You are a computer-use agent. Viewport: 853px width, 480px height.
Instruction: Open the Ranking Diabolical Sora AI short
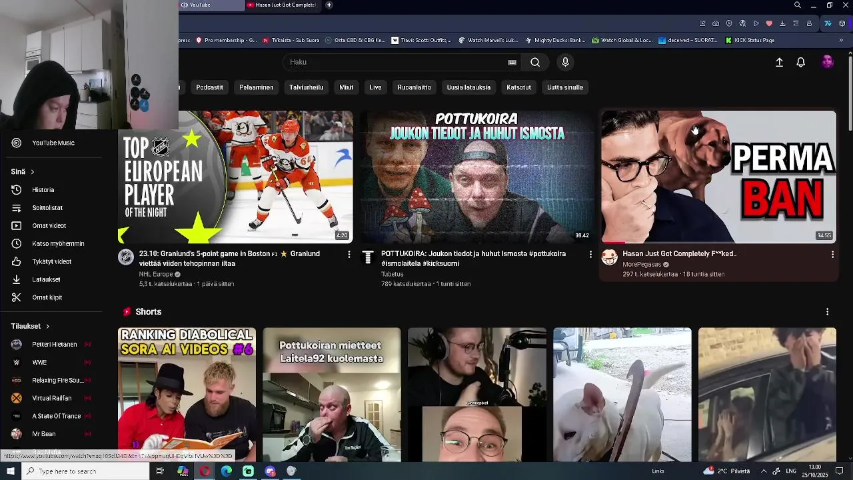(187, 395)
